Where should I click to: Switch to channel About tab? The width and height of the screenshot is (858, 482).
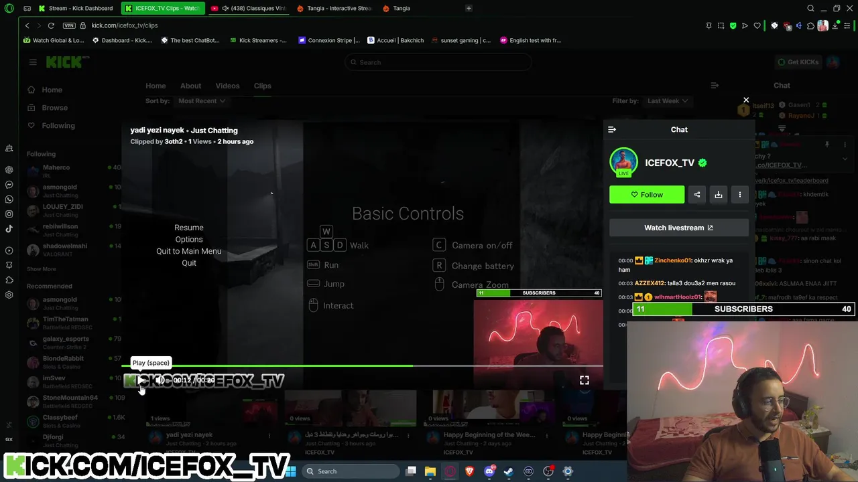pos(190,86)
